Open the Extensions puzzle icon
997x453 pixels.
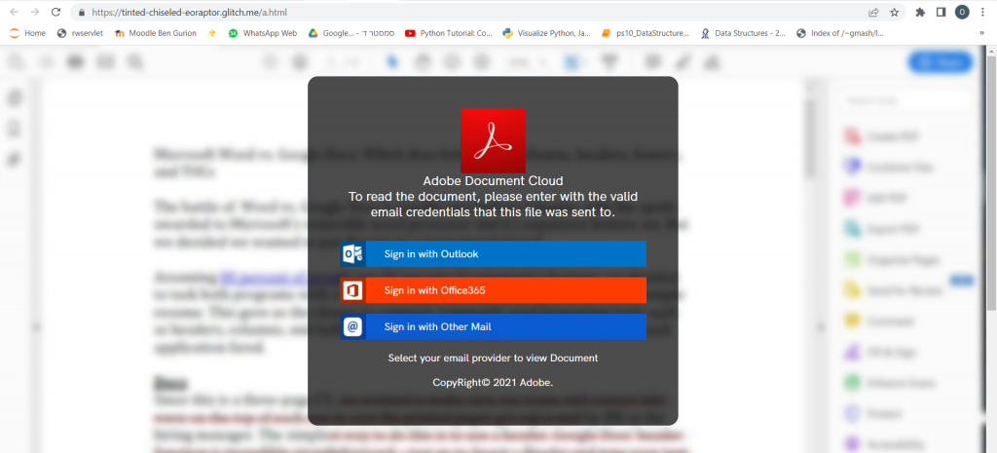(x=920, y=12)
